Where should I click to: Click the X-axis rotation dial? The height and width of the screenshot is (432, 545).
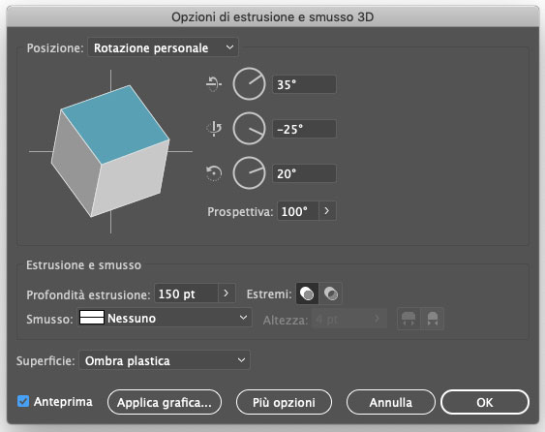click(x=249, y=84)
